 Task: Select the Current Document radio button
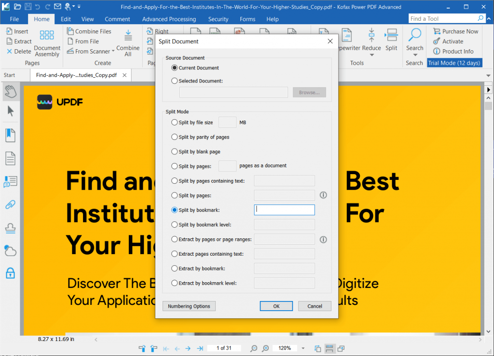coord(174,68)
